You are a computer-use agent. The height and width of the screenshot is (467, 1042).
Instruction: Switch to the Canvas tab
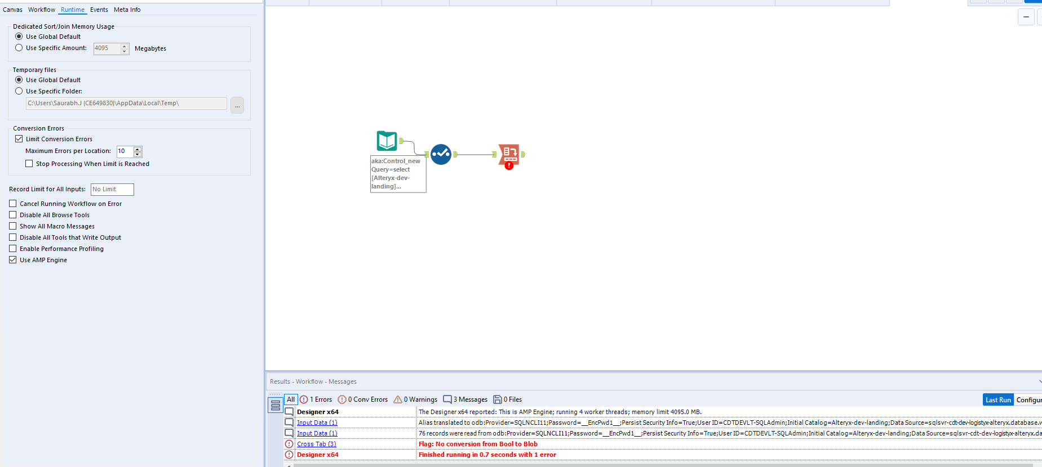(12, 10)
